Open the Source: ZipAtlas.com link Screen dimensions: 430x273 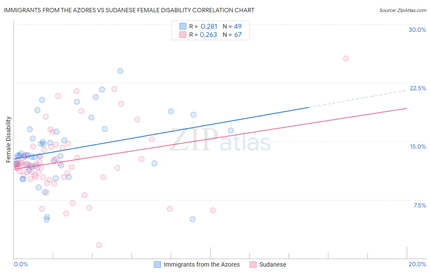tap(403, 10)
